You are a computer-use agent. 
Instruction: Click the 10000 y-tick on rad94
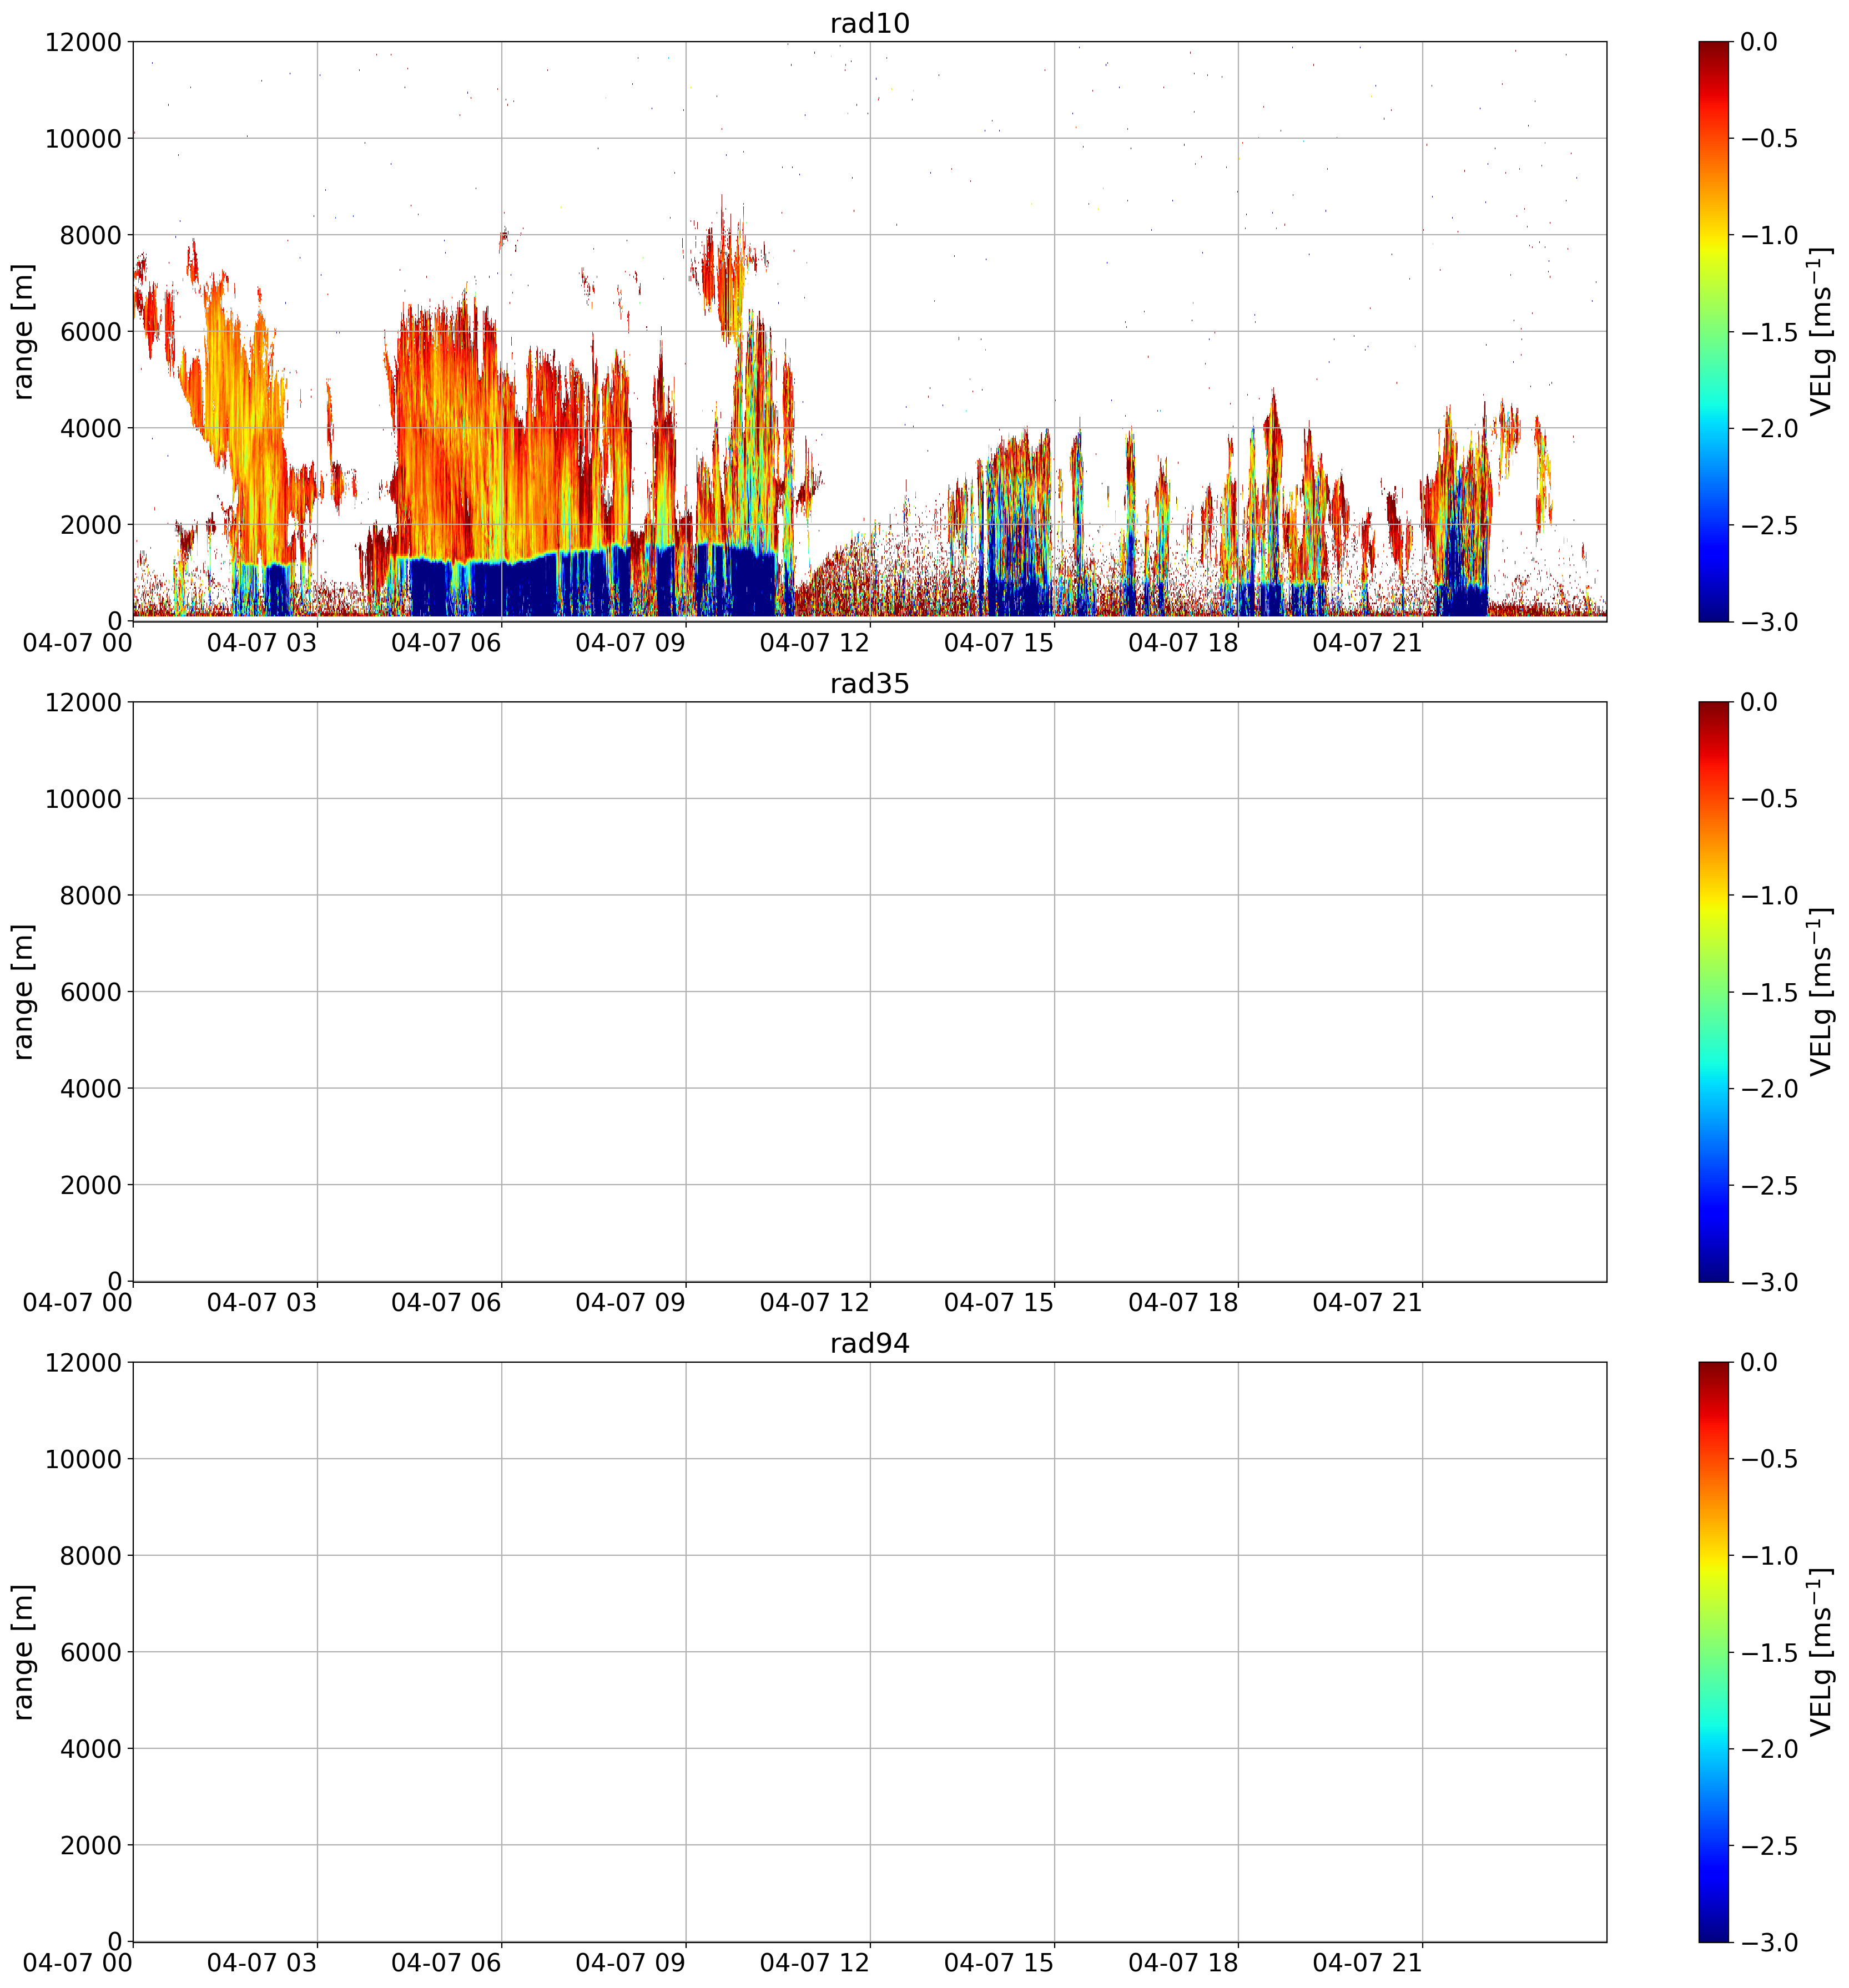[x=83, y=1459]
